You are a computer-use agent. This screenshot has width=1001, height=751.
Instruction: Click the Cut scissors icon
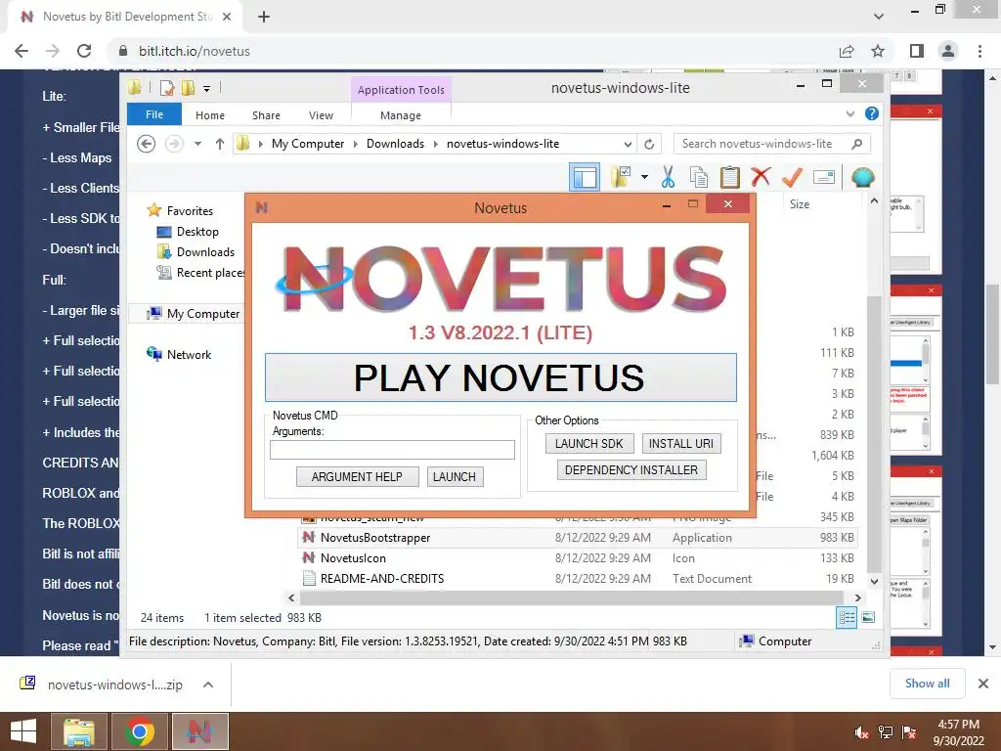point(668,177)
